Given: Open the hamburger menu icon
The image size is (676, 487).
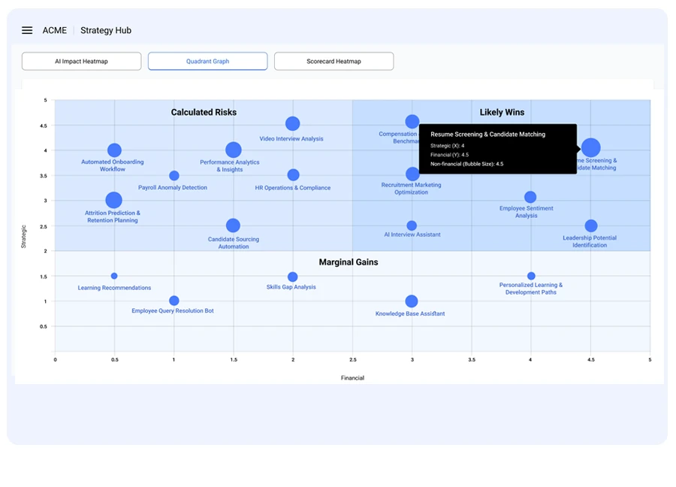Looking at the screenshot, I should [27, 31].
